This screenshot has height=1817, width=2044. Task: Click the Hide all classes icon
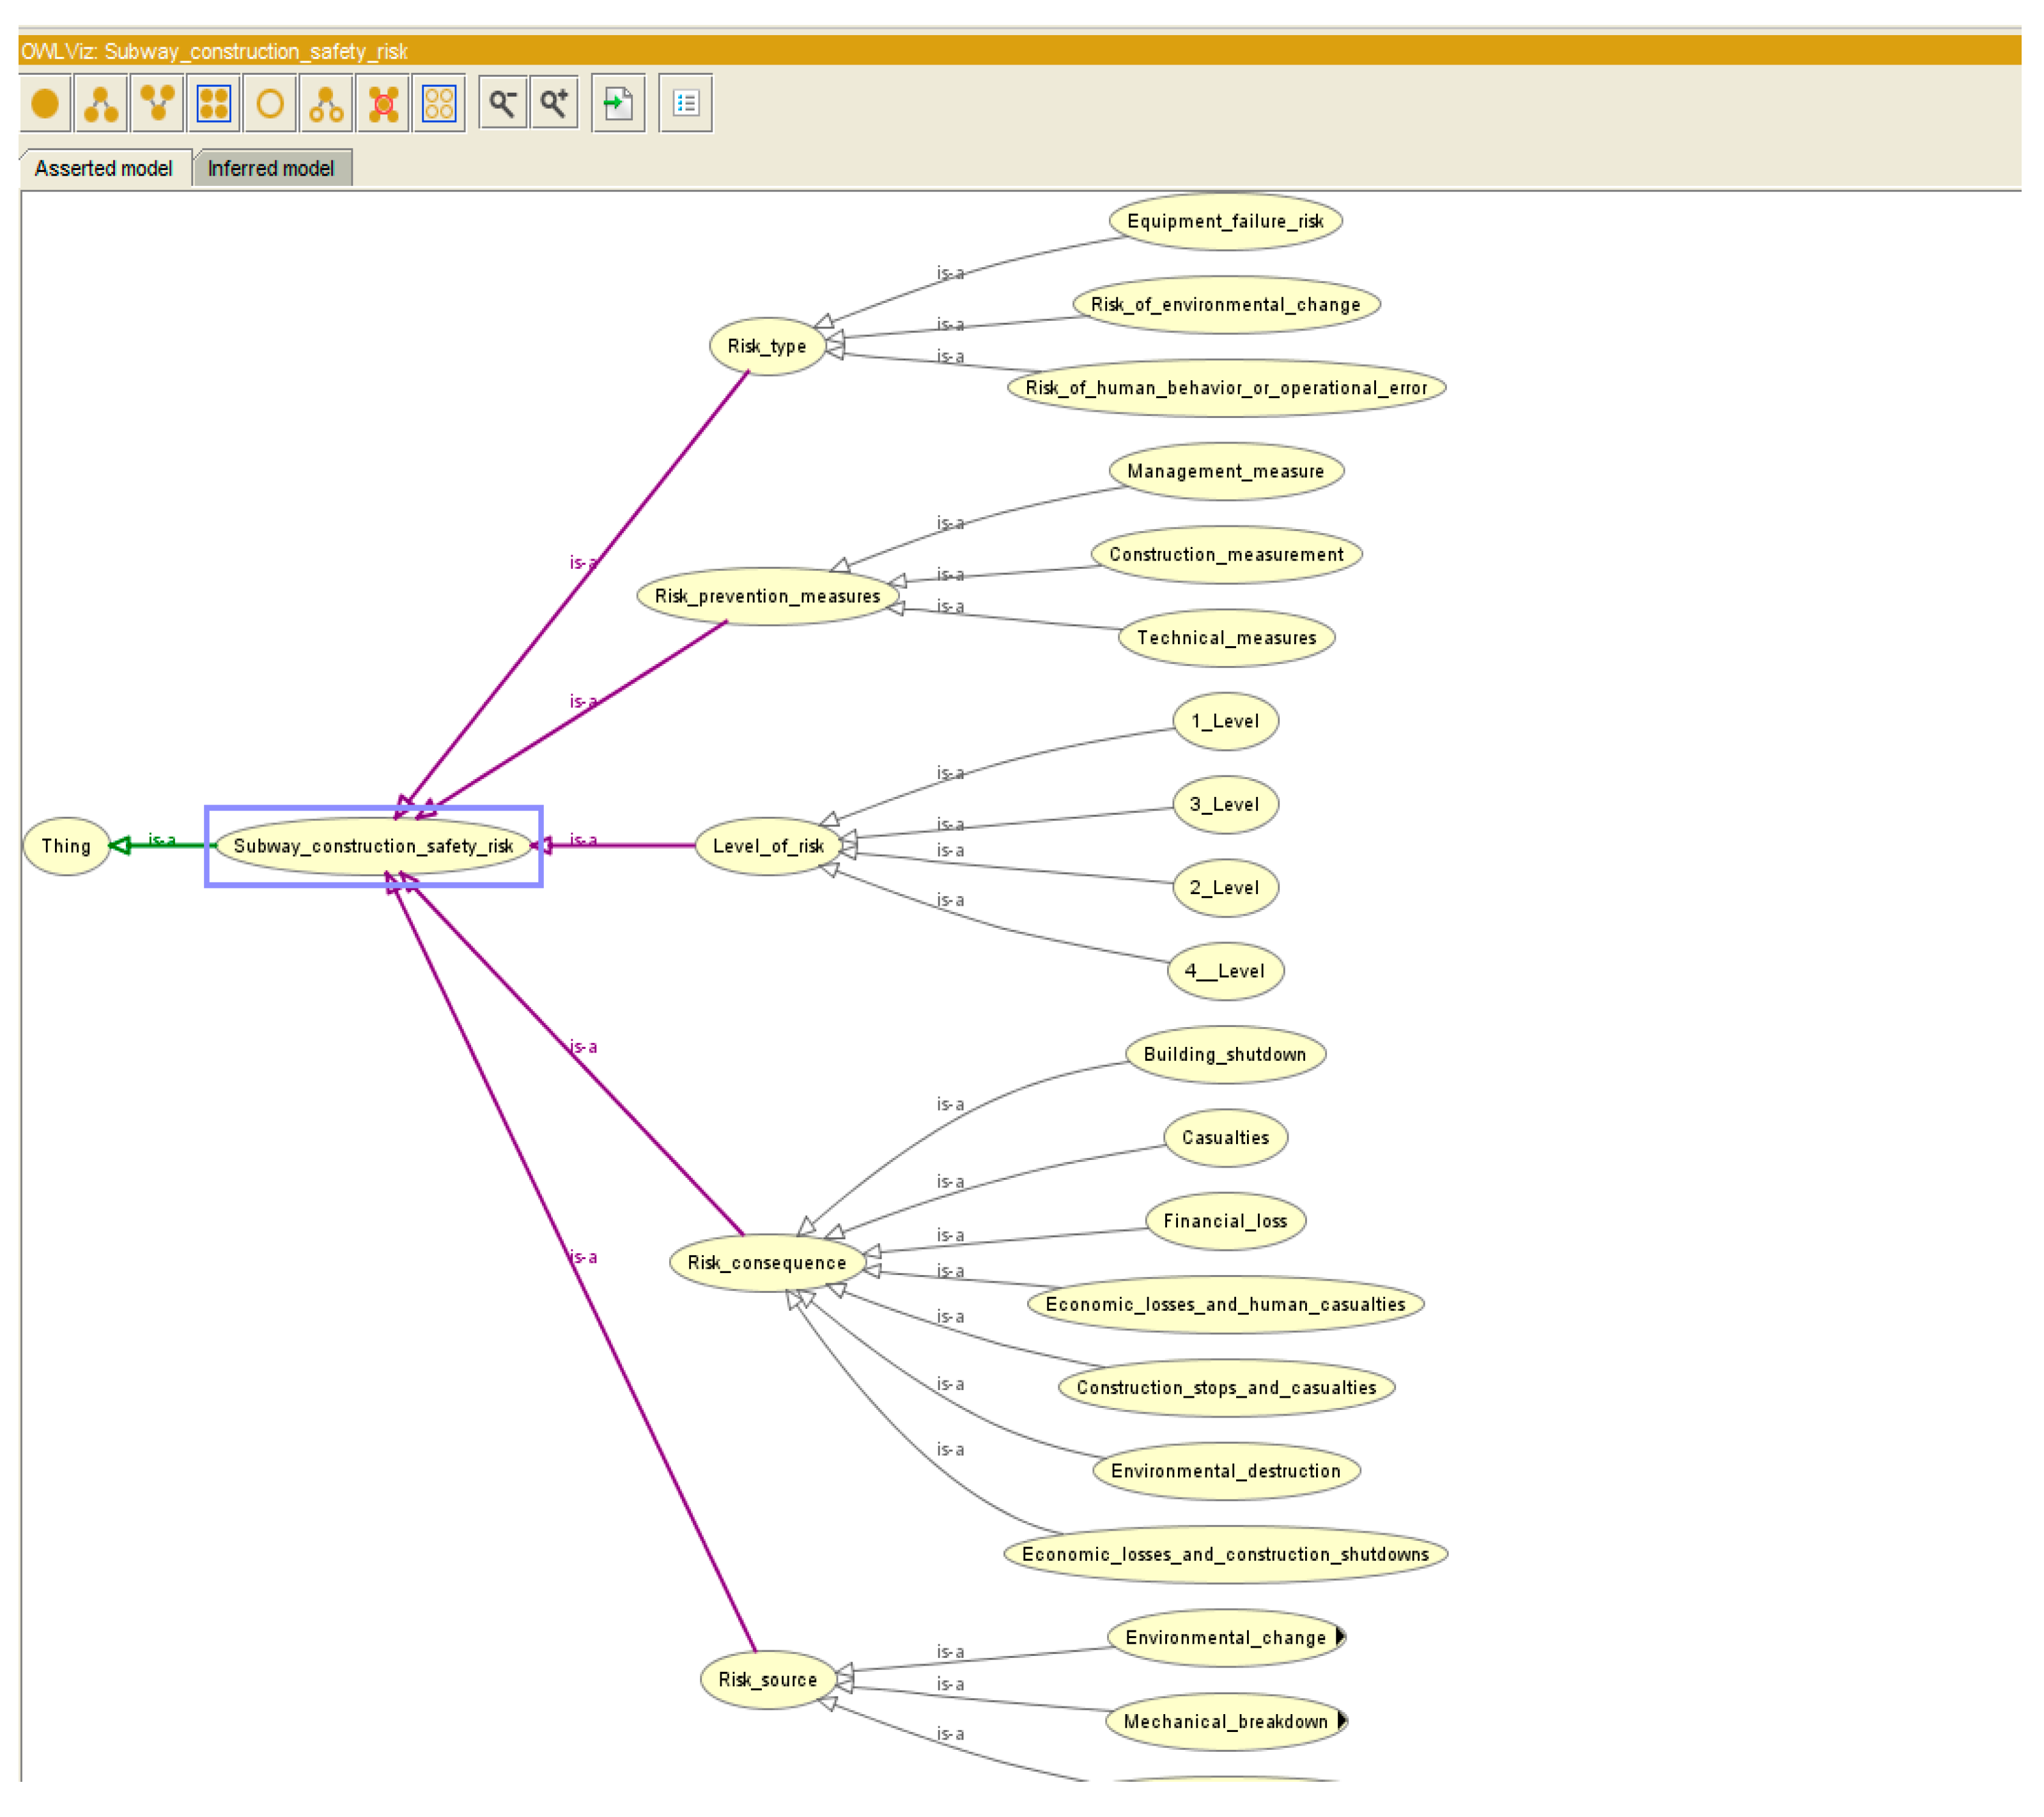(x=439, y=104)
